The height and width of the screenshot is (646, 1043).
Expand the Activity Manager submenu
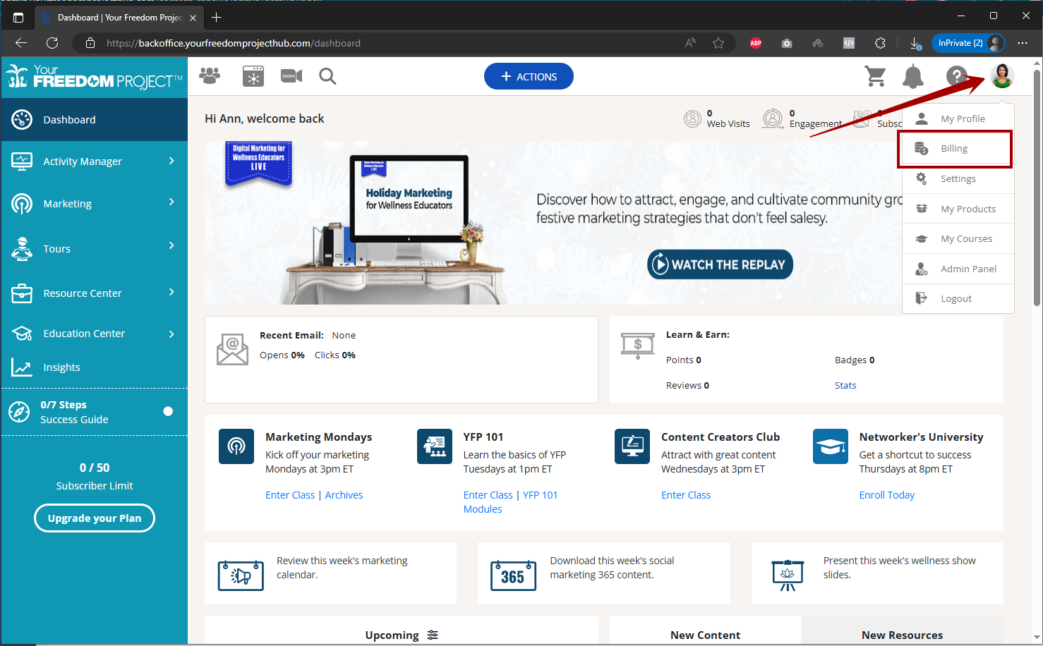(x=171, y=161)
